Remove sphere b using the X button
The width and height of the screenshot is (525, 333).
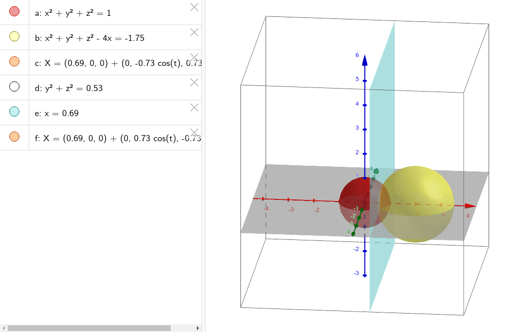point(194,33)
